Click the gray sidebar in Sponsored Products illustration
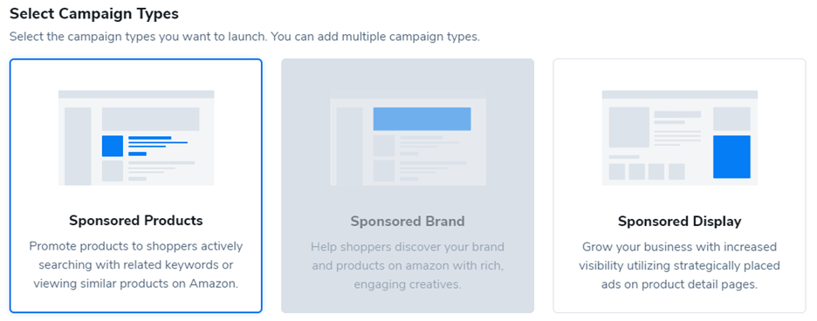This screenshot has width=817, height=321. (x=78, y=147)
